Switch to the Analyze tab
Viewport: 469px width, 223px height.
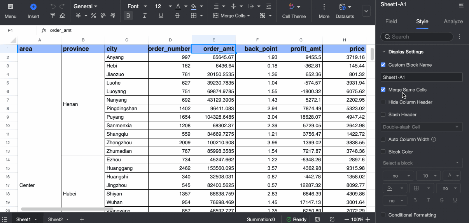click(453, 21)
